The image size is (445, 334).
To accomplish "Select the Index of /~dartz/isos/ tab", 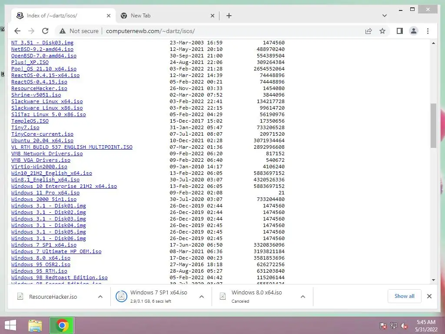I will [63, 16].
